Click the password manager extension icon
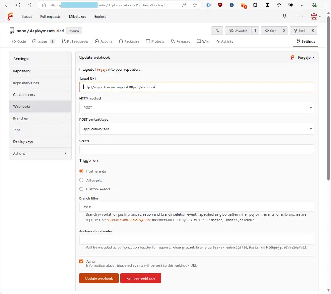 [209, 5]
